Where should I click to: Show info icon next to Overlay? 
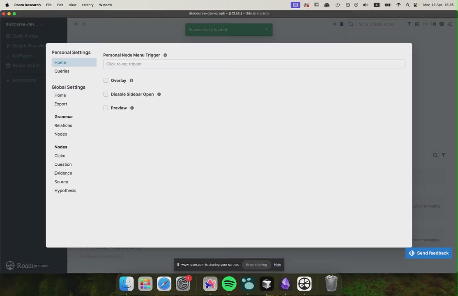pyautogui.click(x=131, y=80)
